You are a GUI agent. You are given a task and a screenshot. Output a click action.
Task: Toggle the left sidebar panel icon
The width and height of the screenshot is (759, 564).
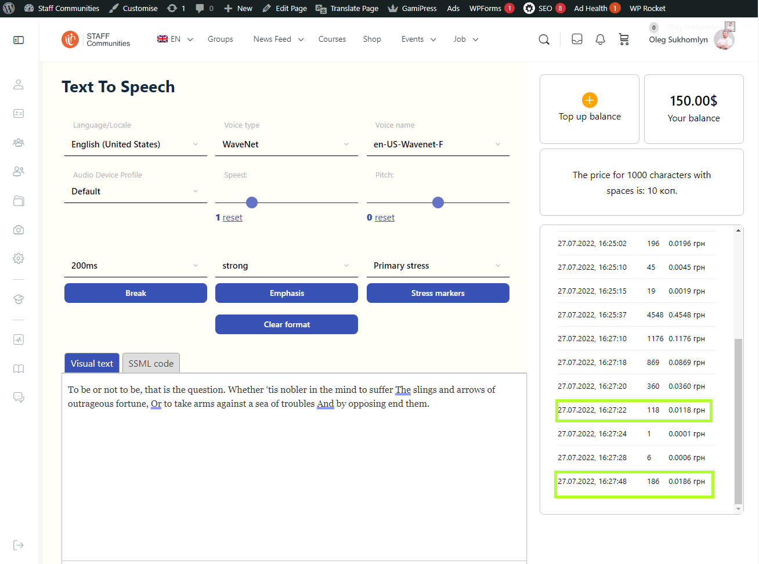[x=19, y=40]
